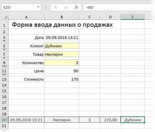Click the formula bar containing =B5
Image resolution: width=155 pixels, height=132 pixels.
119,7
